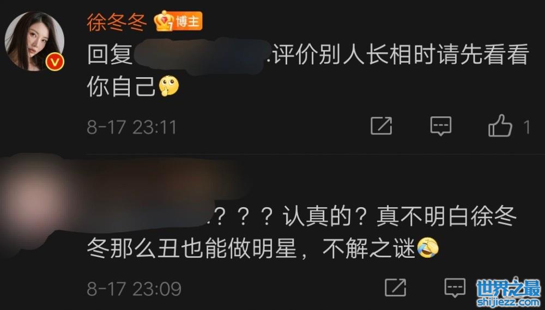Select the 评价别人长相时请先看看你自己 comment text

tap(307, 70)
